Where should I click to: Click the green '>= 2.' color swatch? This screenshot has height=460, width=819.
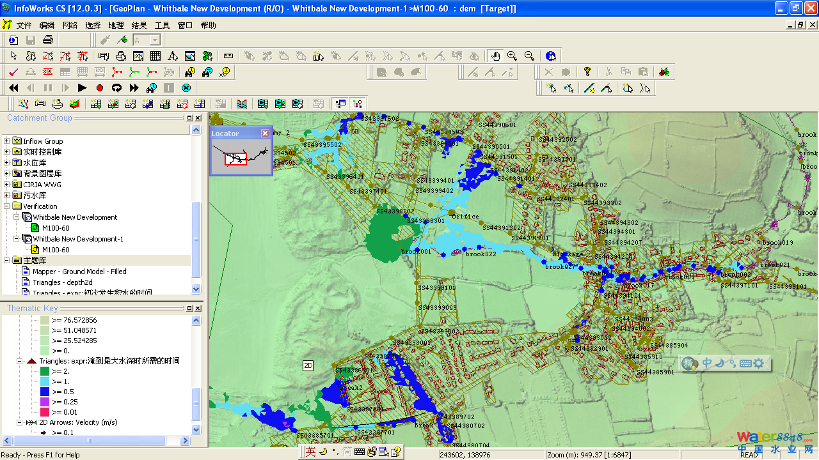pyautogui.click(x=45, y=371)
